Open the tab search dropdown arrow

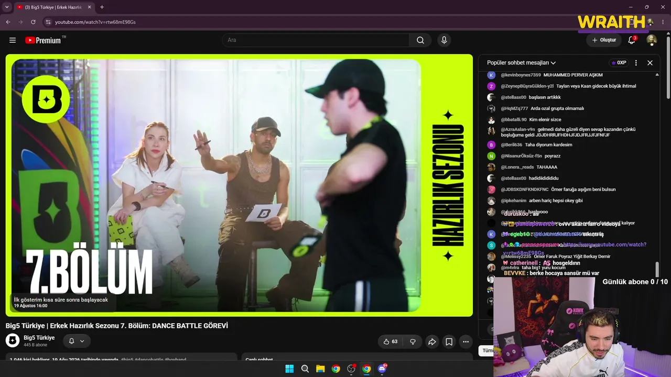pyautogui.click(x=7, y=7)
